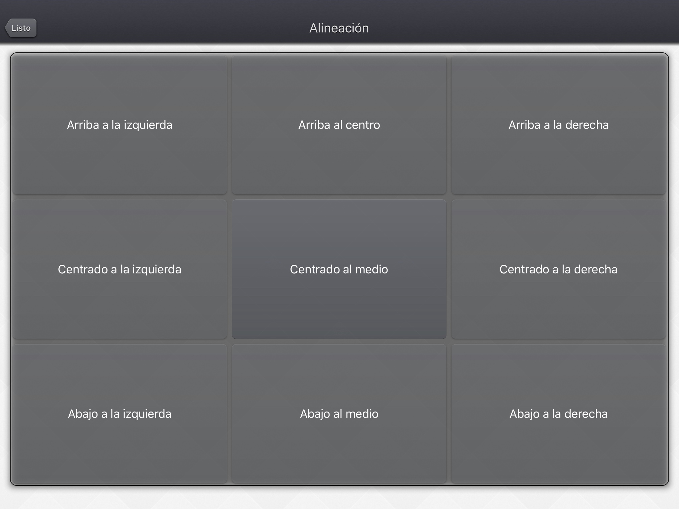Pick Arriba a la derecha alignment

tap(559, 125)
